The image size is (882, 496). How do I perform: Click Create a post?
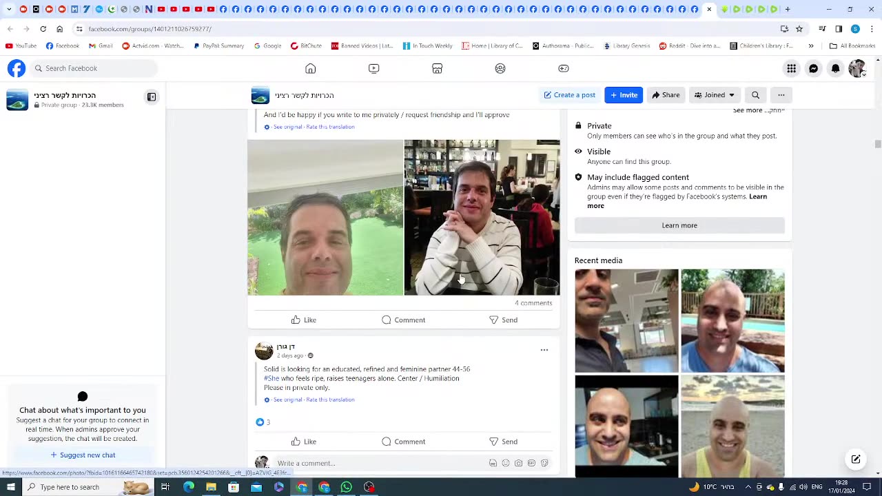(569, 95)
